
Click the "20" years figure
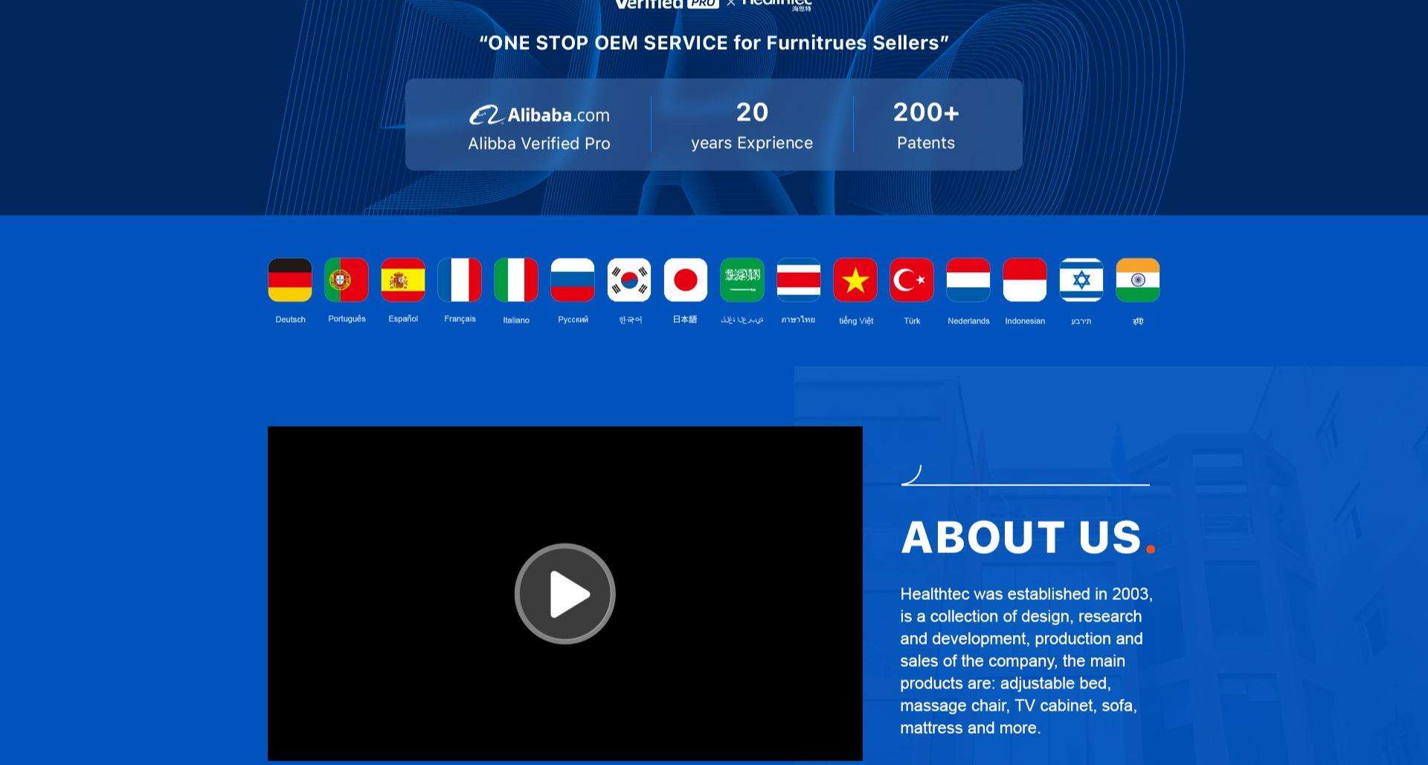click(752, 112)
